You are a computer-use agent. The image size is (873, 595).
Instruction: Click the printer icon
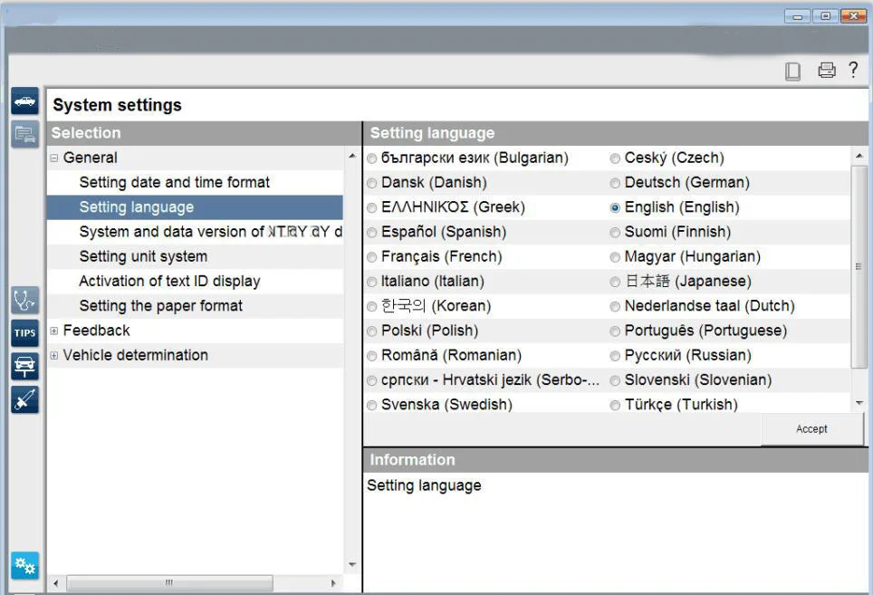click(826, 71)
